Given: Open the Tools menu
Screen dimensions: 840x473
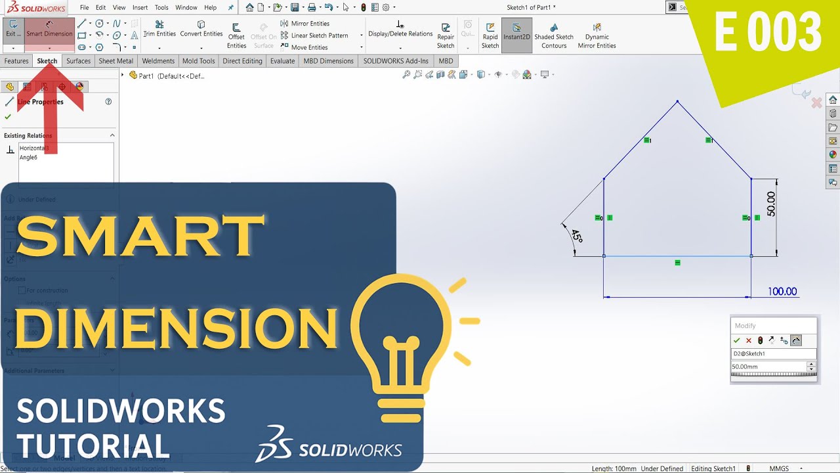Looking at the screenshot, I should pyautogui.click(x=161, y=7).
